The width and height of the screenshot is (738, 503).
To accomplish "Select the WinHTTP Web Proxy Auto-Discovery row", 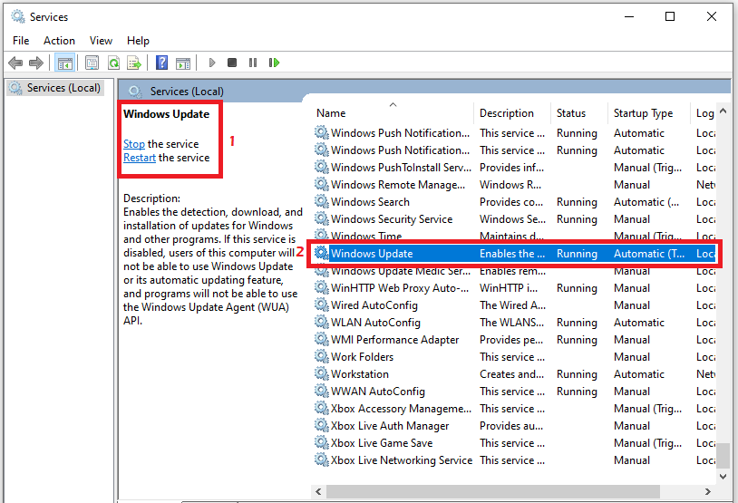I will [x=514, y=288].
